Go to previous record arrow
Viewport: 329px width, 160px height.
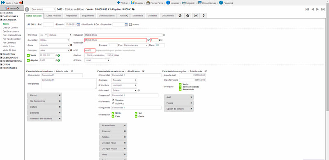point(313,9)
